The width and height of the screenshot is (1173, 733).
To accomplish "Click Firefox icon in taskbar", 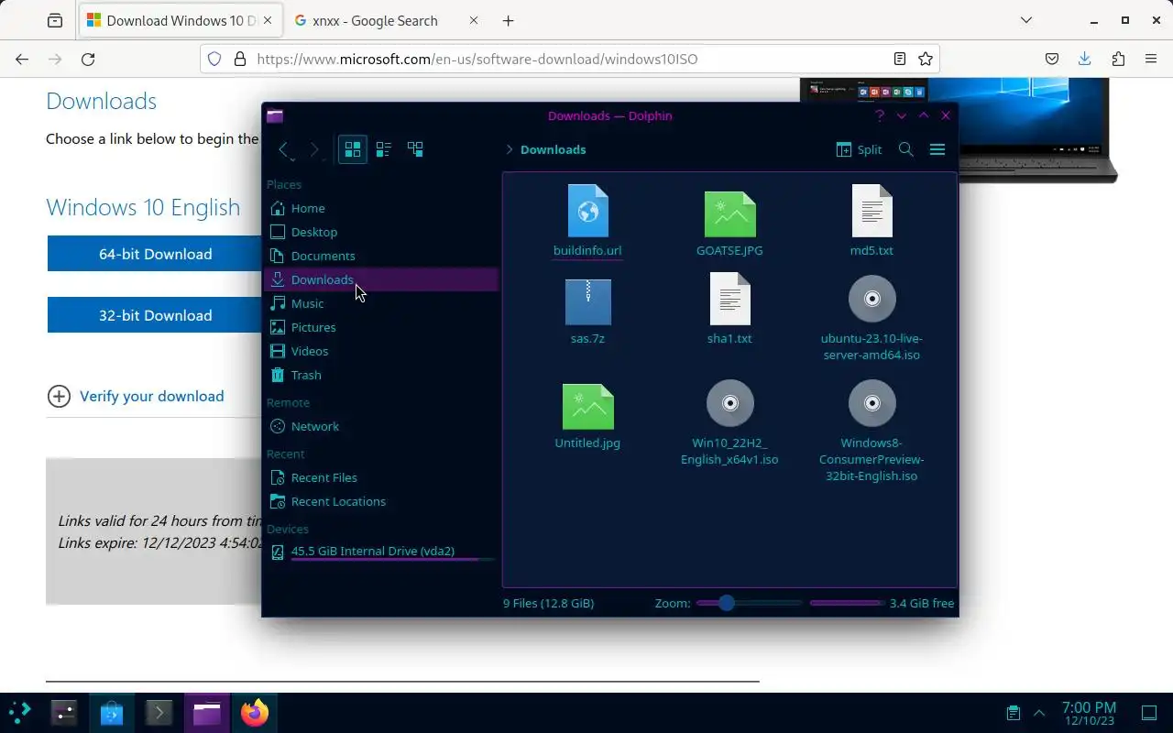I will [255, 712].
